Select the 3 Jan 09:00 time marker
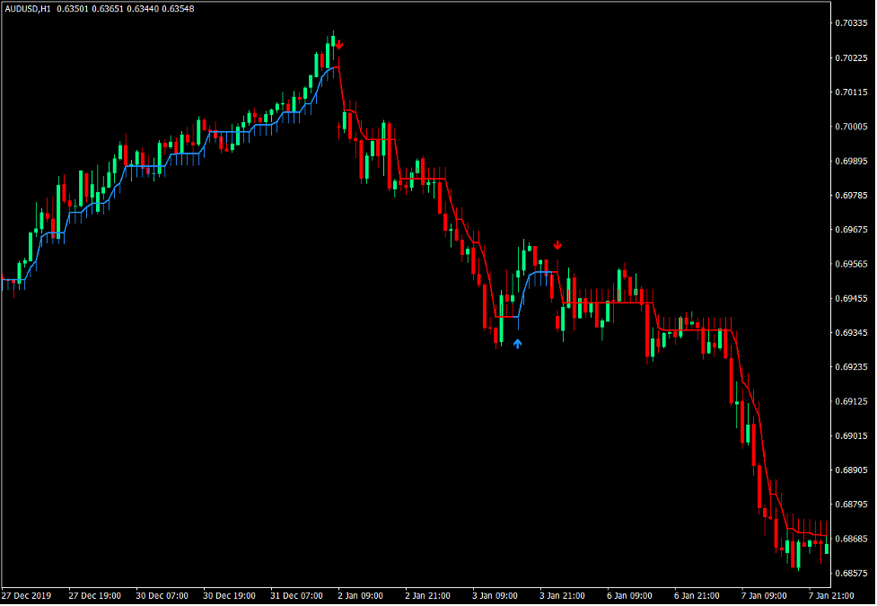 tap(496, 595)
